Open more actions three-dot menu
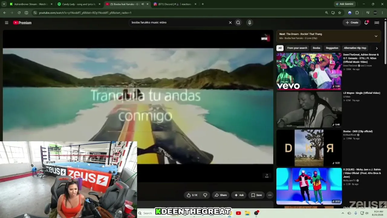Viewport: 387px width, 218px height. 270,195
